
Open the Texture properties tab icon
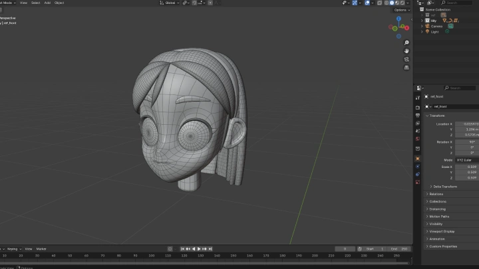tap(418, 182)
